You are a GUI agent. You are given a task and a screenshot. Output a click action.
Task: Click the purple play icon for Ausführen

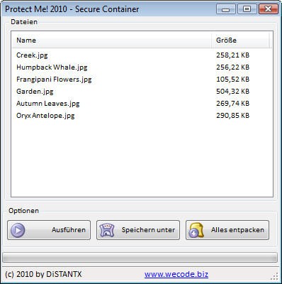[x=18, y=230]
